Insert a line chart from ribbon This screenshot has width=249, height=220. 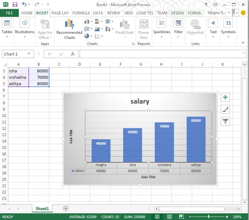click(x=87, y=29)
